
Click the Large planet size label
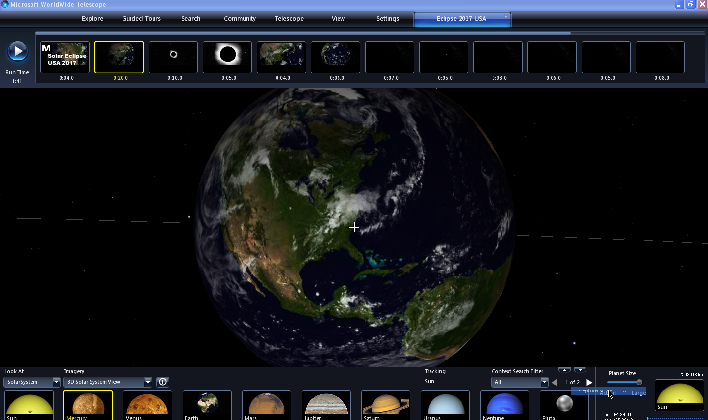coord(639,393)
